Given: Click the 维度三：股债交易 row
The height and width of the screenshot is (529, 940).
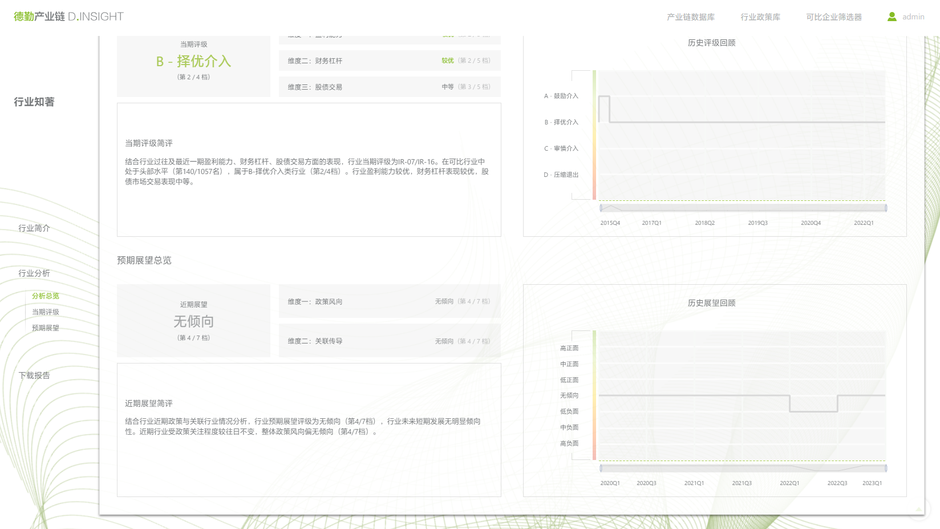Looking at the screenshot, I should [x=390, y=87].
